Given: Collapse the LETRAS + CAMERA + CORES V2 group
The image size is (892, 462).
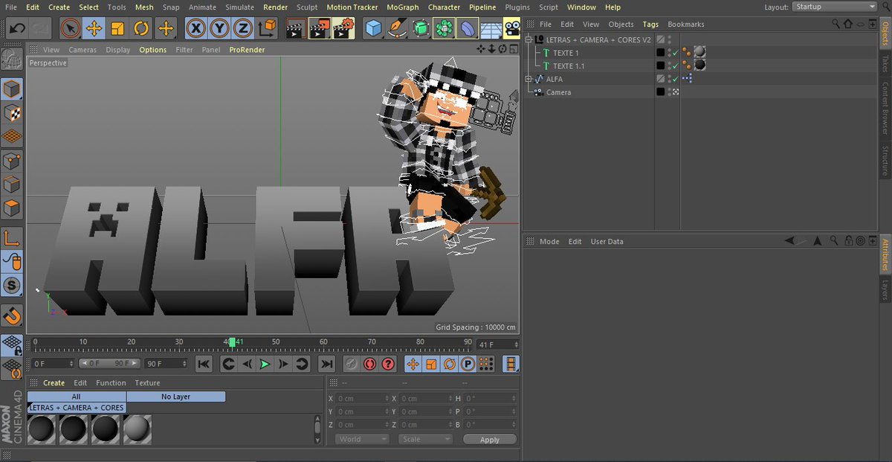Looking at the screenshot, I should [x=529, y=39].
